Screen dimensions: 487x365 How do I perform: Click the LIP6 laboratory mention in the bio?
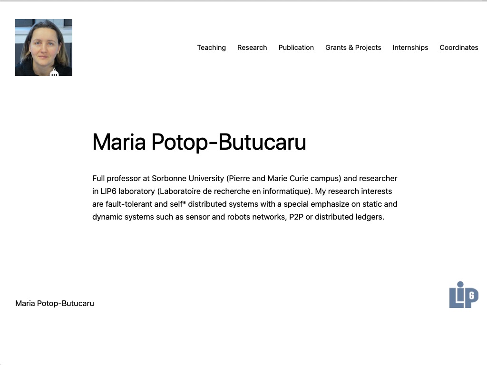(x=127, y=191)
